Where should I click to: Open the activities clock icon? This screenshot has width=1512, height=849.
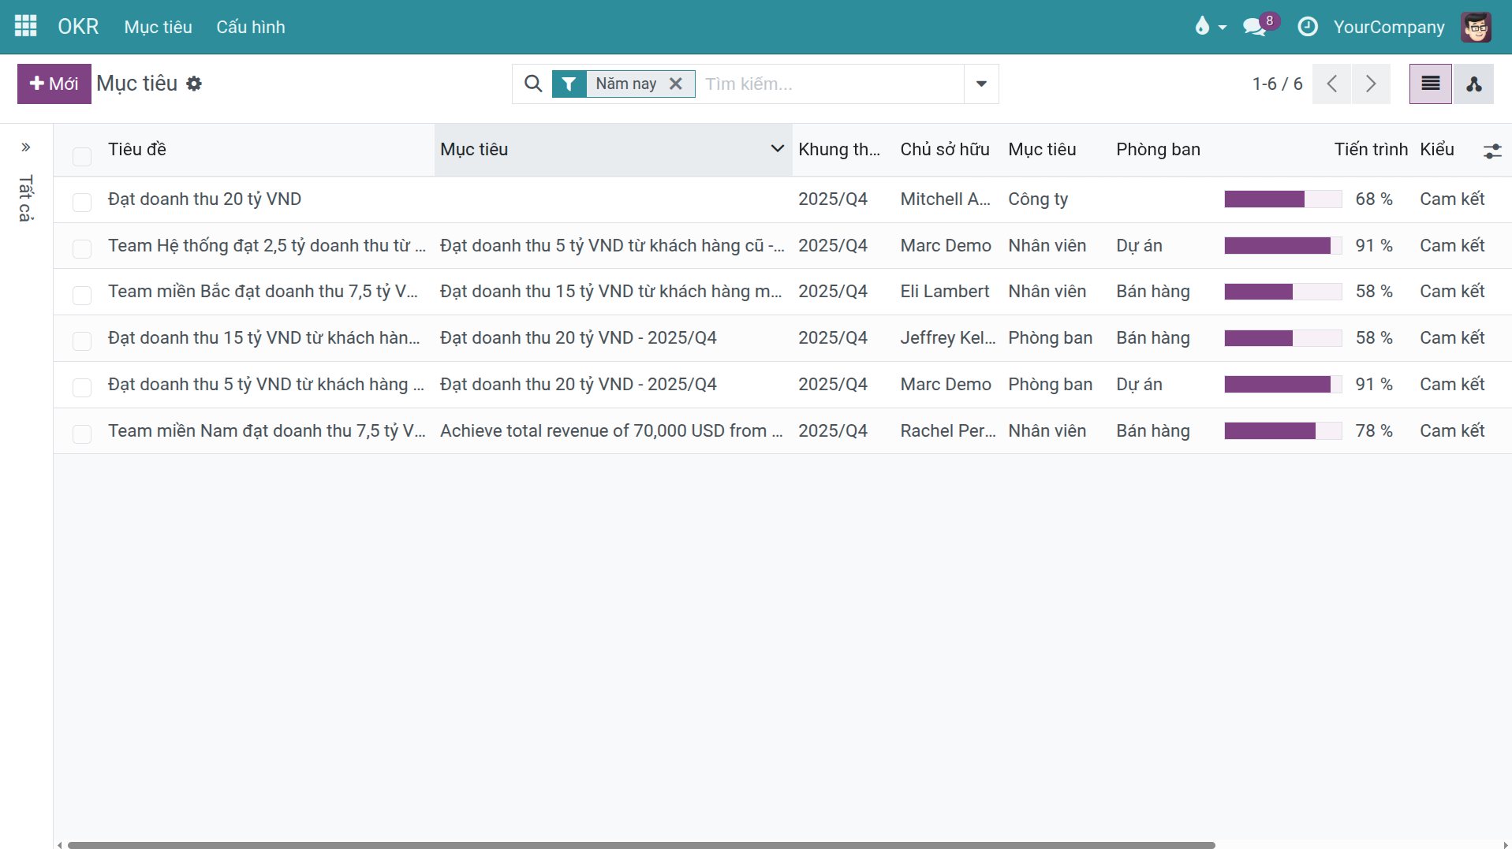[x=1307, y=27]
